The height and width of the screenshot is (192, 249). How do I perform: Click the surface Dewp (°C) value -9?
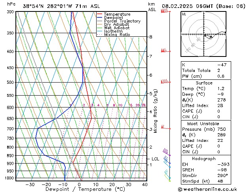click(220, 94)
